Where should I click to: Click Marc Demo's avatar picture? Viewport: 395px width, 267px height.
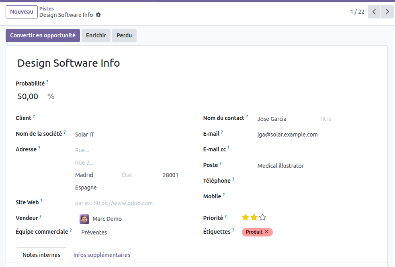pos(84,219)
